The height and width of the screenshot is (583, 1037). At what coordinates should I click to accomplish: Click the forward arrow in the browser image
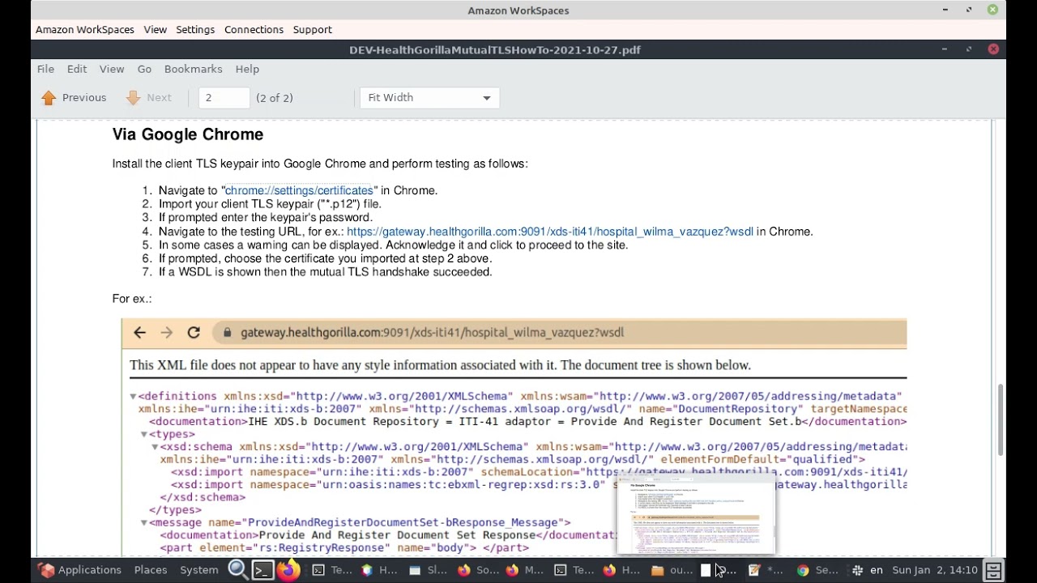point(167,333)
